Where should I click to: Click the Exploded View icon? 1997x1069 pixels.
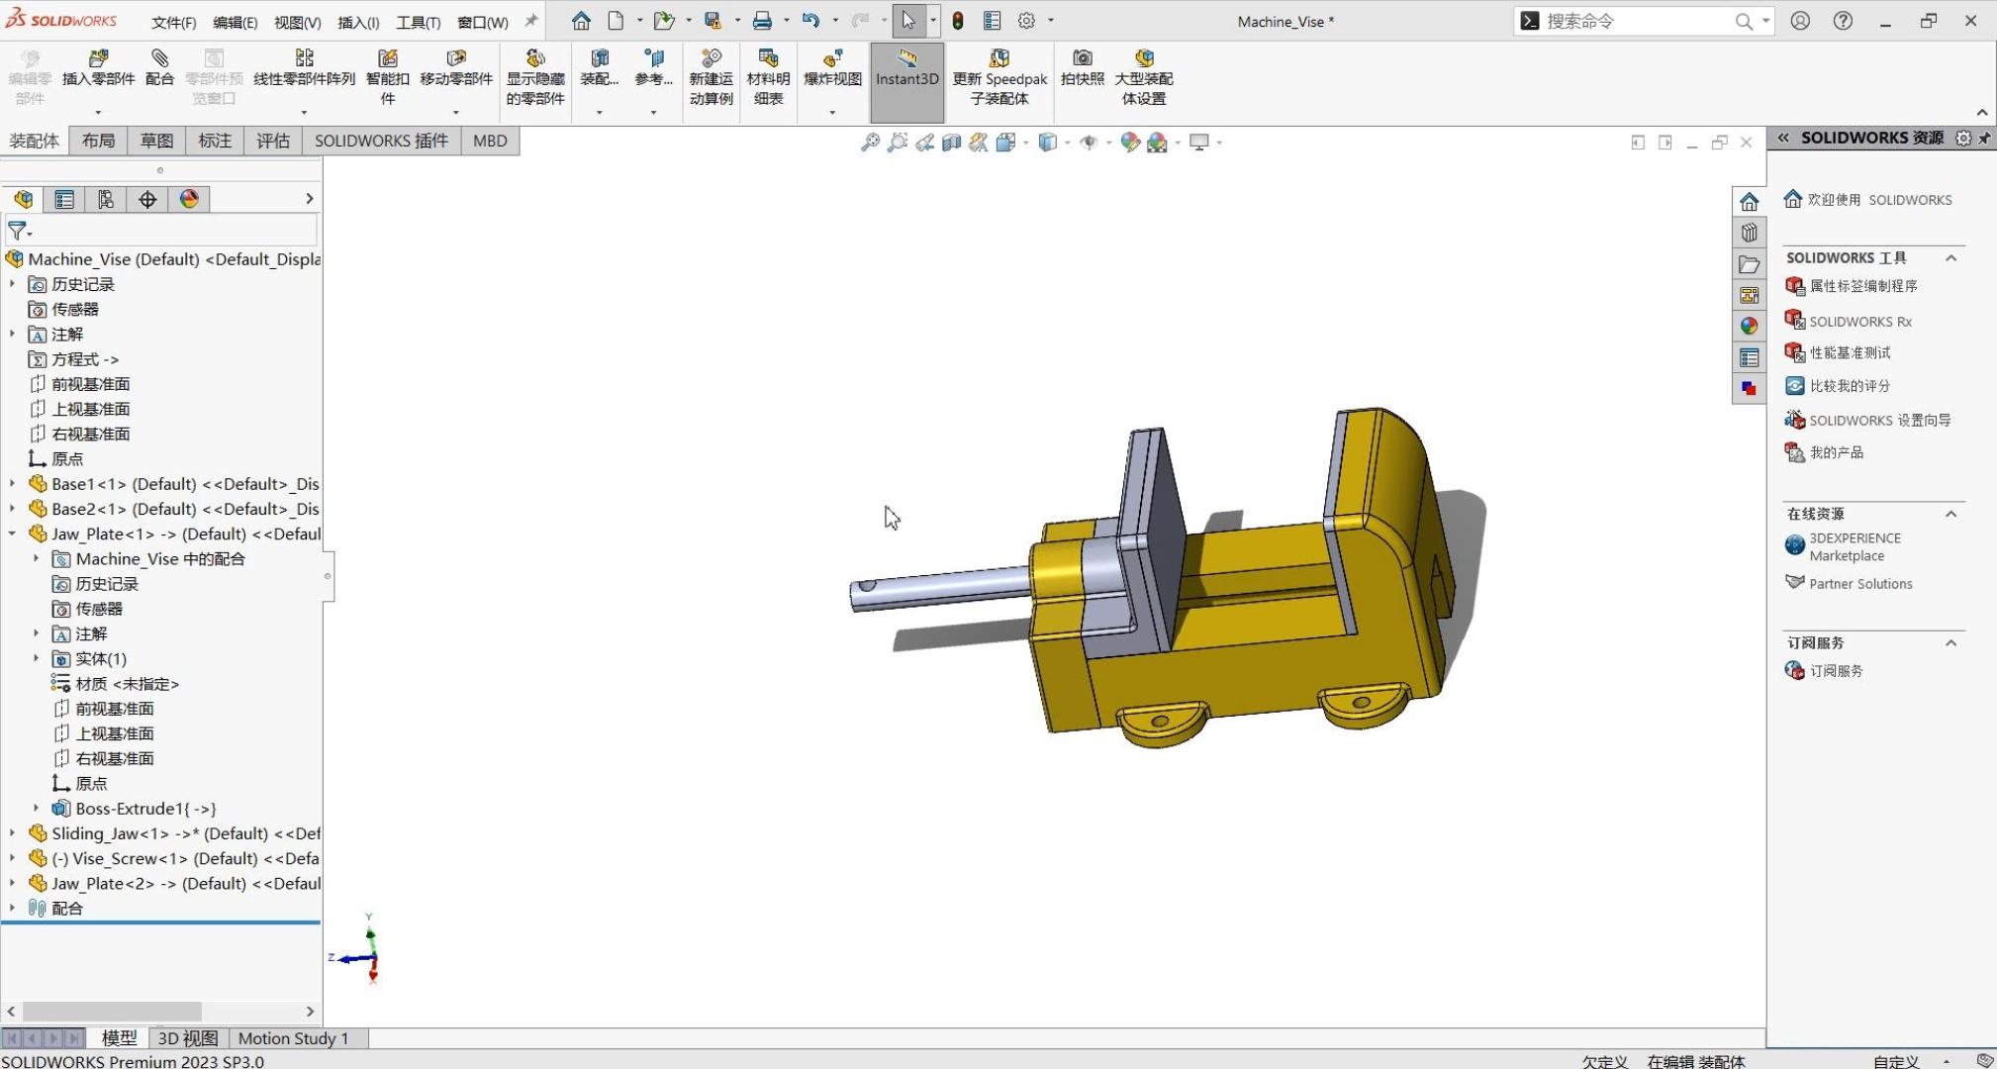pyautogui.click(x=832, y=59)
